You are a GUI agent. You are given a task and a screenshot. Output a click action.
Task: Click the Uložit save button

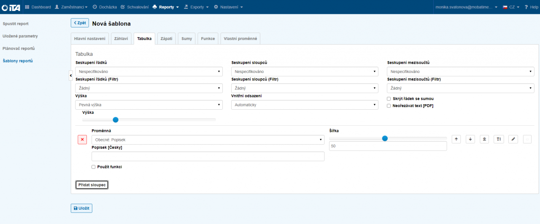pos(81,208)
